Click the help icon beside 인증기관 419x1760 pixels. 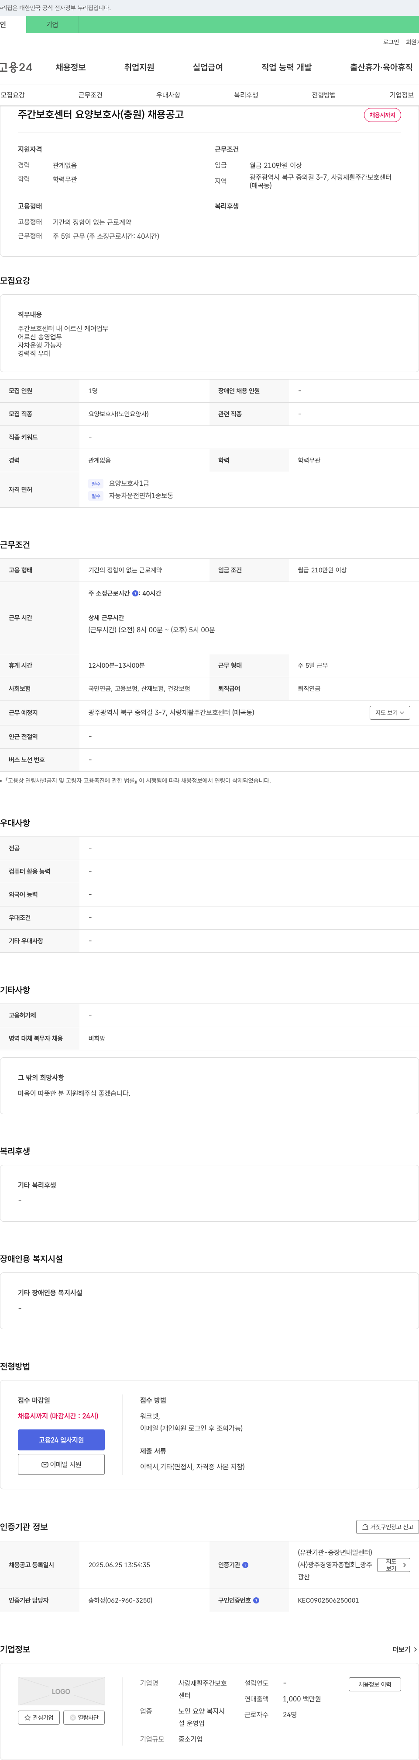point(246,1565)
